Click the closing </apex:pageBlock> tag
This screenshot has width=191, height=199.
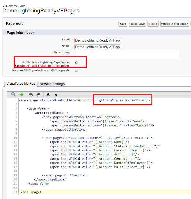point(50,179)
